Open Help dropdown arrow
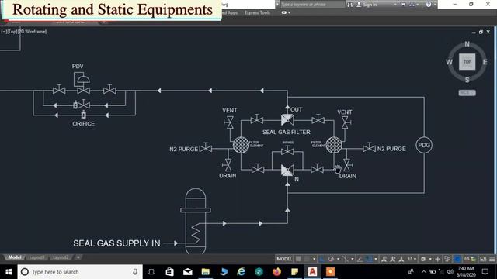 [435, 5]
